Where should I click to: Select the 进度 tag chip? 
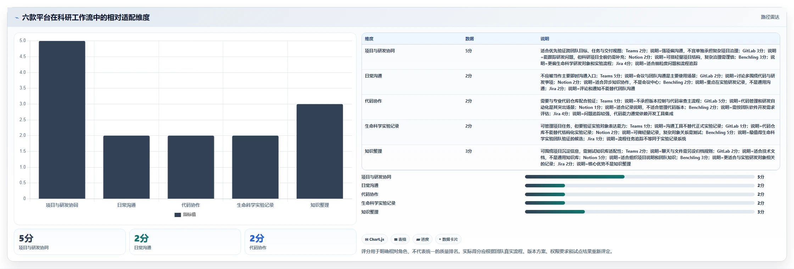click(x=423, y=239)
